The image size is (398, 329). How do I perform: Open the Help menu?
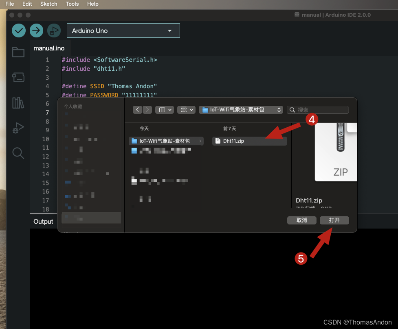pyautogui.click(x=92, y=4)
